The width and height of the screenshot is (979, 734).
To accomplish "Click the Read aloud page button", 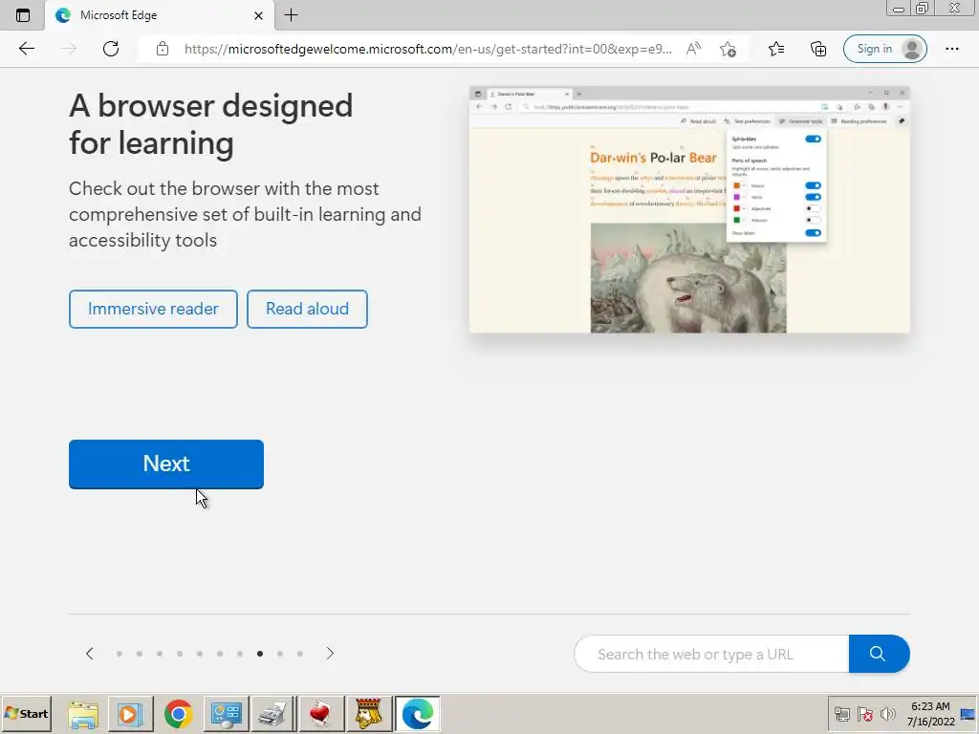I will point(307,309).
